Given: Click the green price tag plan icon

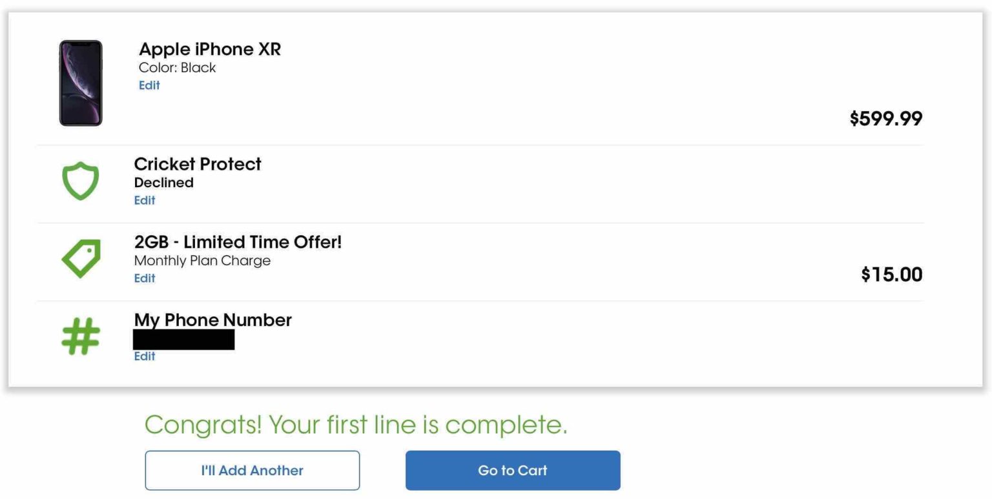Looking at the screenshot, I should tap(81, 258).
